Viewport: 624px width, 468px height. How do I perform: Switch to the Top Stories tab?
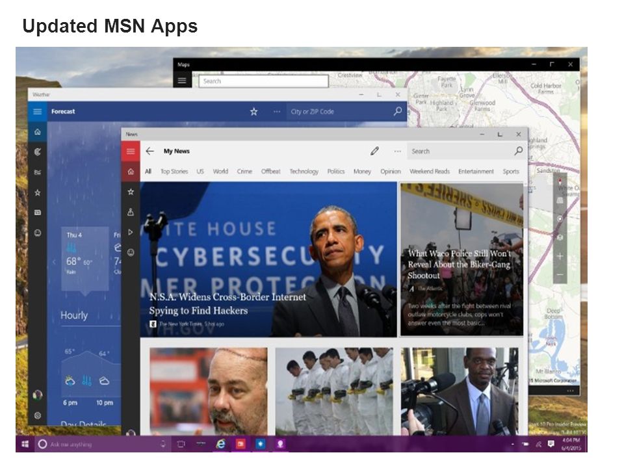coord(174,172)
